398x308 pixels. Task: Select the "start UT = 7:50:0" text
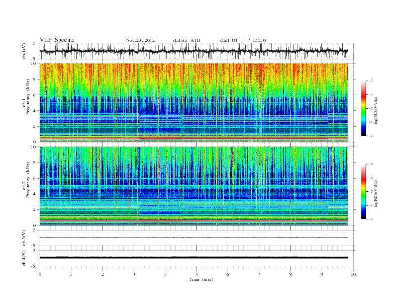click(243, 40)
